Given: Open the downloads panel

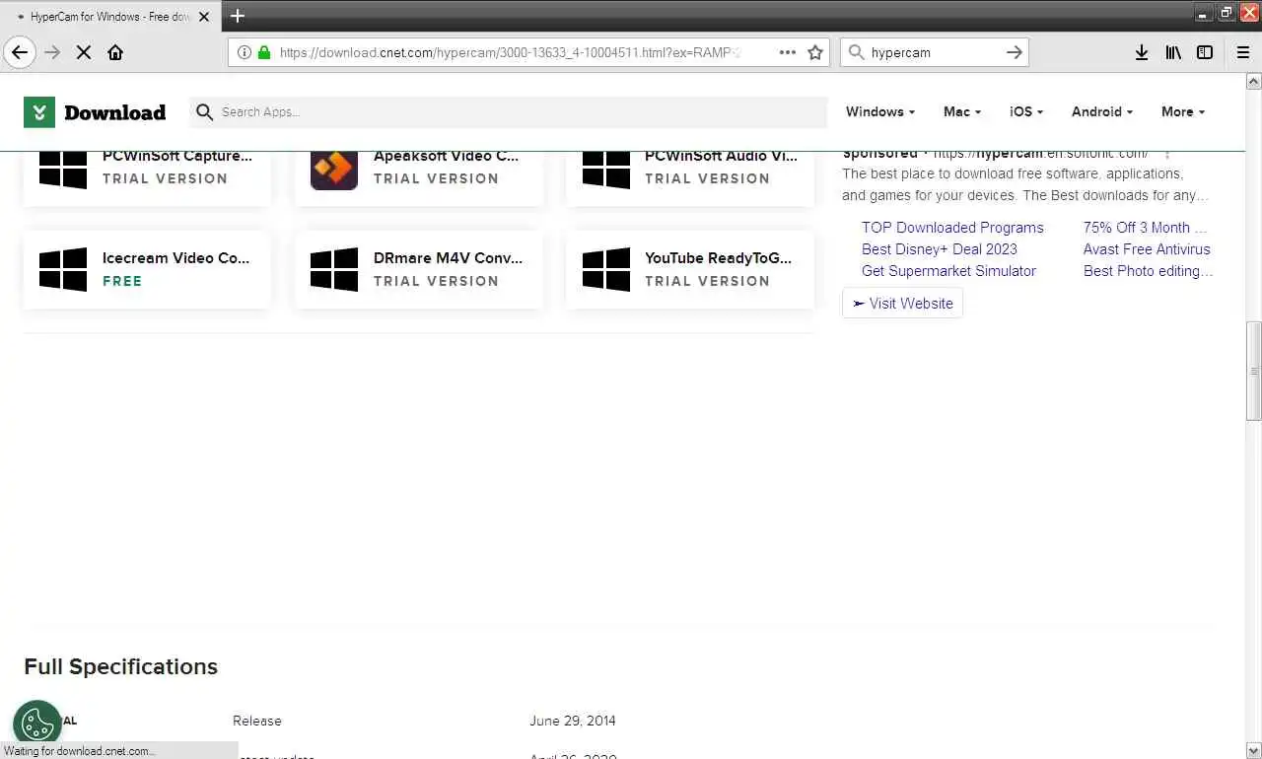Looking at the screenshot, I should [1142, 52].
